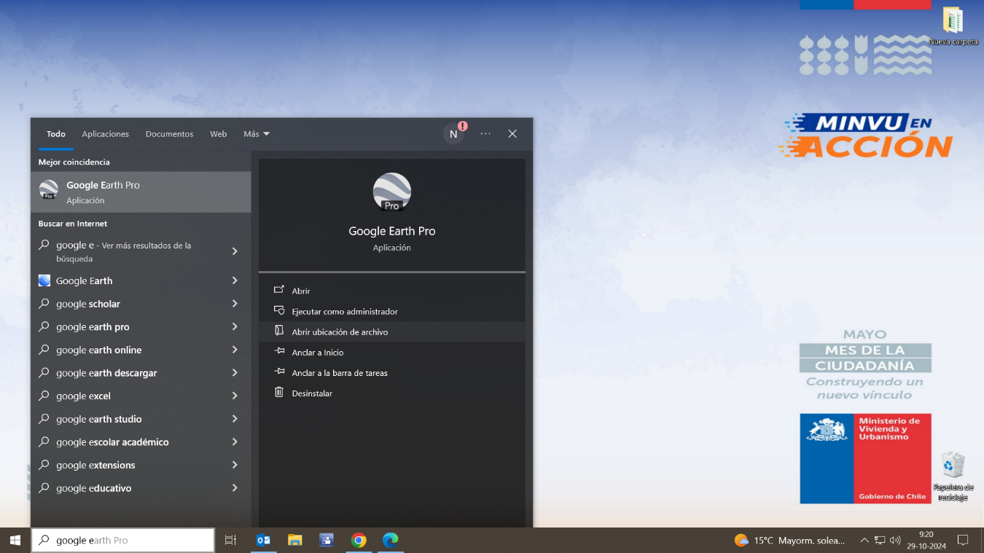Expand the google escolar académico suggestion arrow
This screenshot has height=553, width=984.
coord(235,442)
